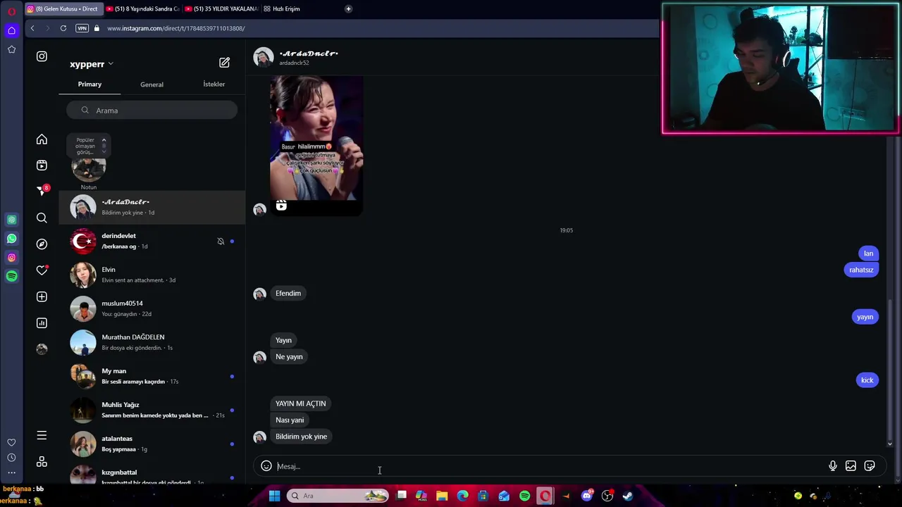Image resolution: width=902 pixels, height=507 pixels.
Task: Open Reels icon in Instagram sidebar
Action: [x=42, y=165]
